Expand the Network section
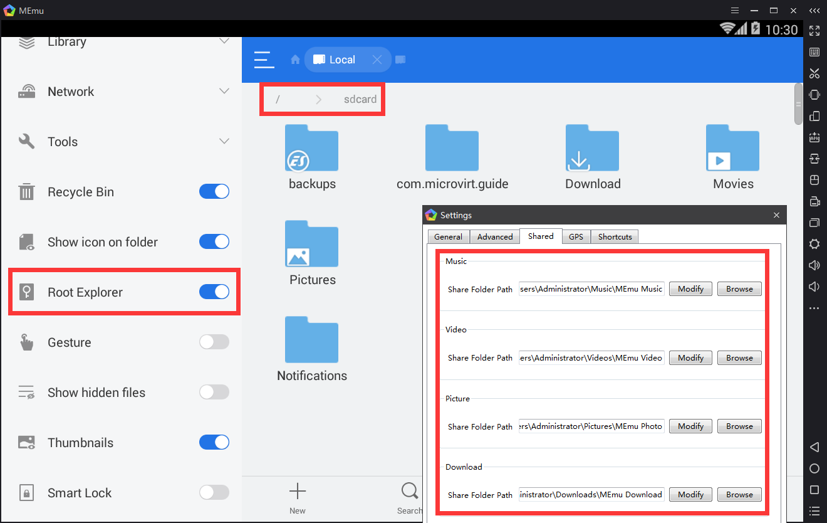Viewport: 827px width, 523px height. 224,92
